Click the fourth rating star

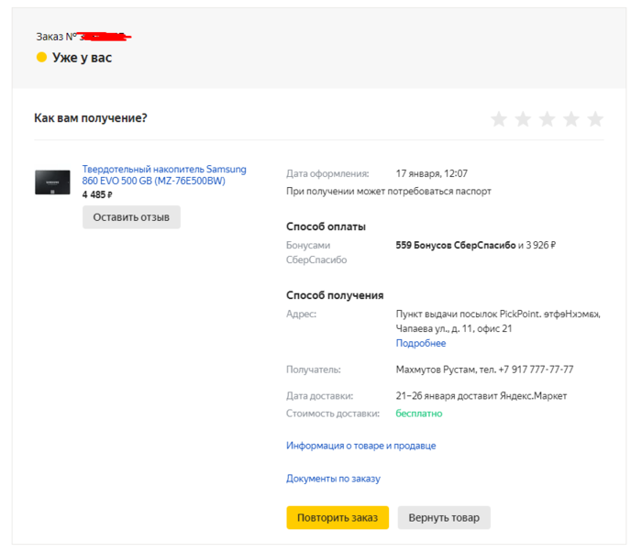pos(571,119)
